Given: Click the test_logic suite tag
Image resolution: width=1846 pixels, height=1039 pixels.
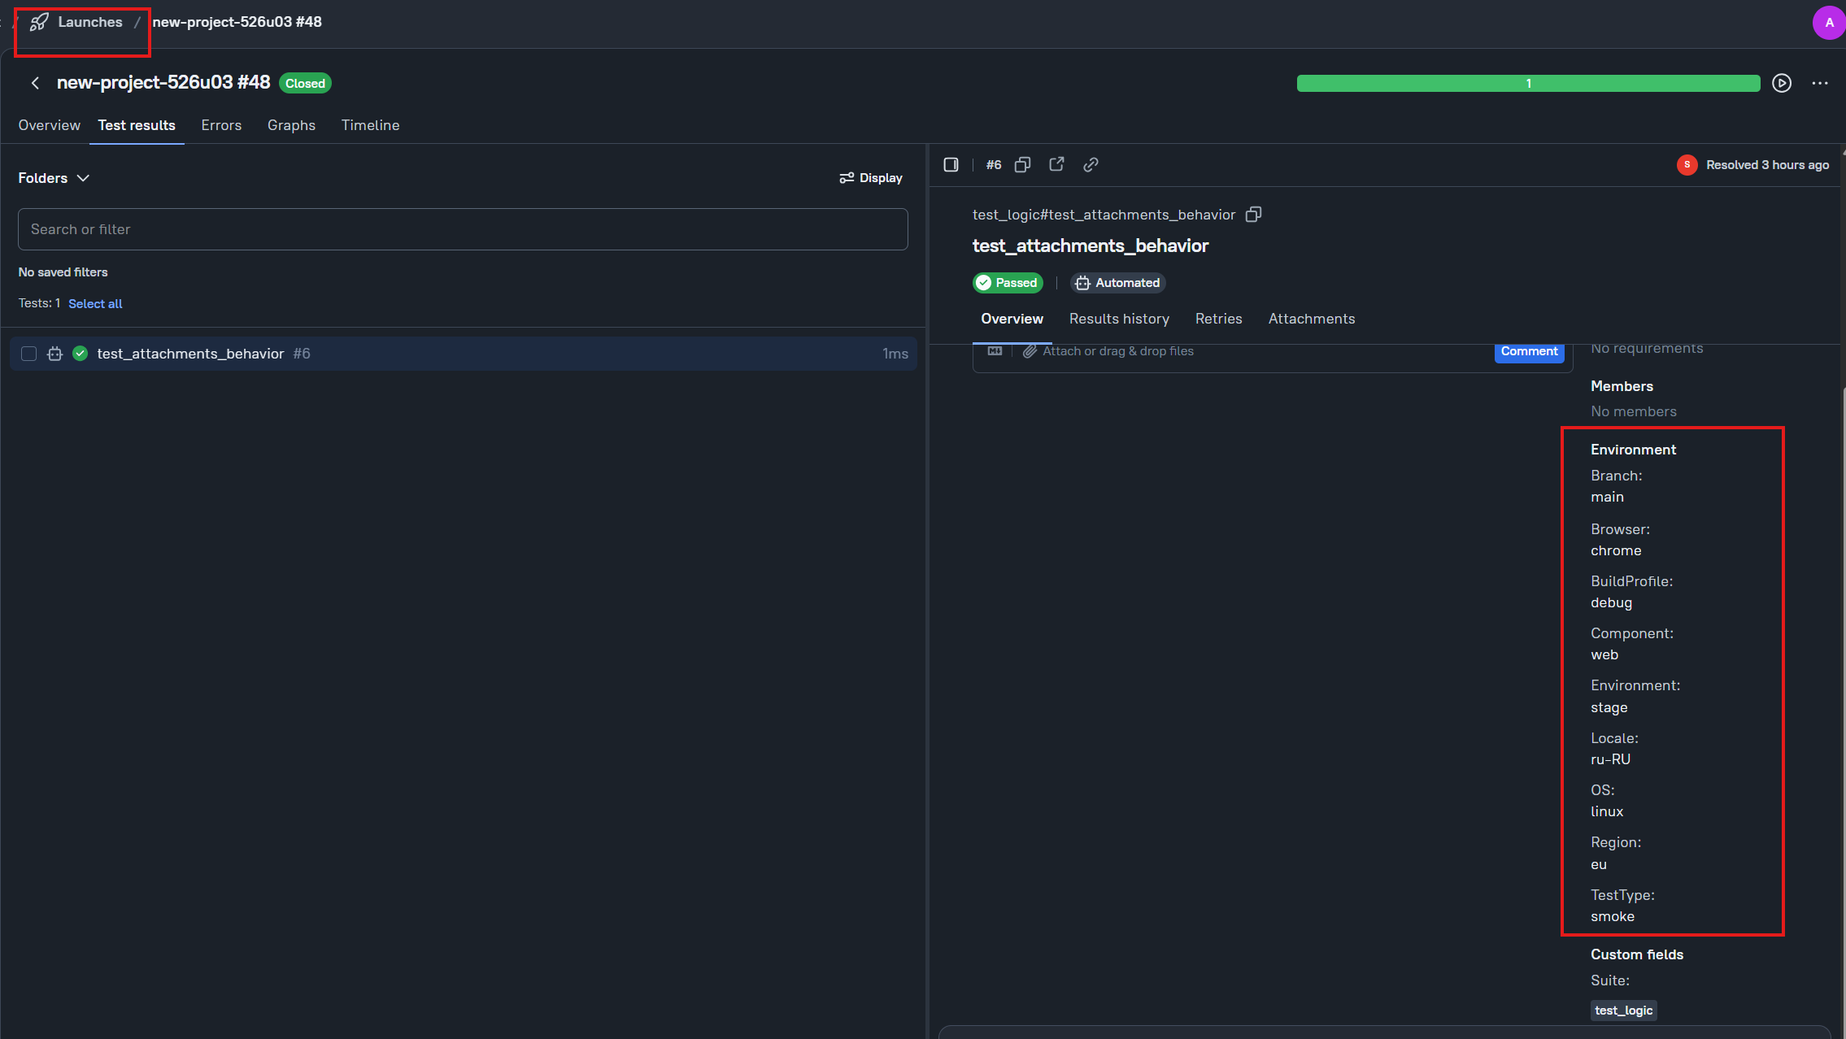Looking at the screenshot, I should (x=1623, y=1011).
